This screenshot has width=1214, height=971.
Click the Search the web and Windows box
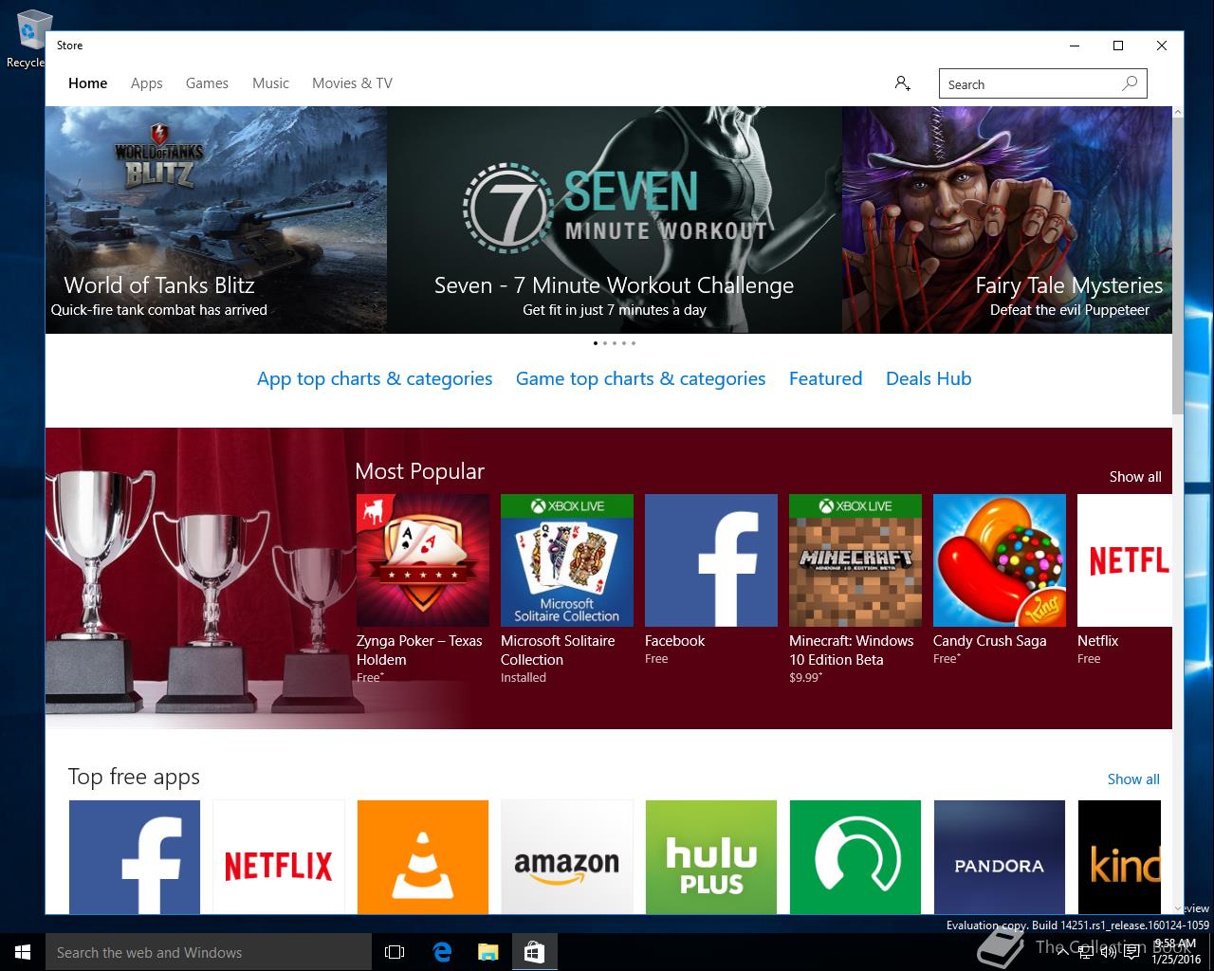click(209, 952)
